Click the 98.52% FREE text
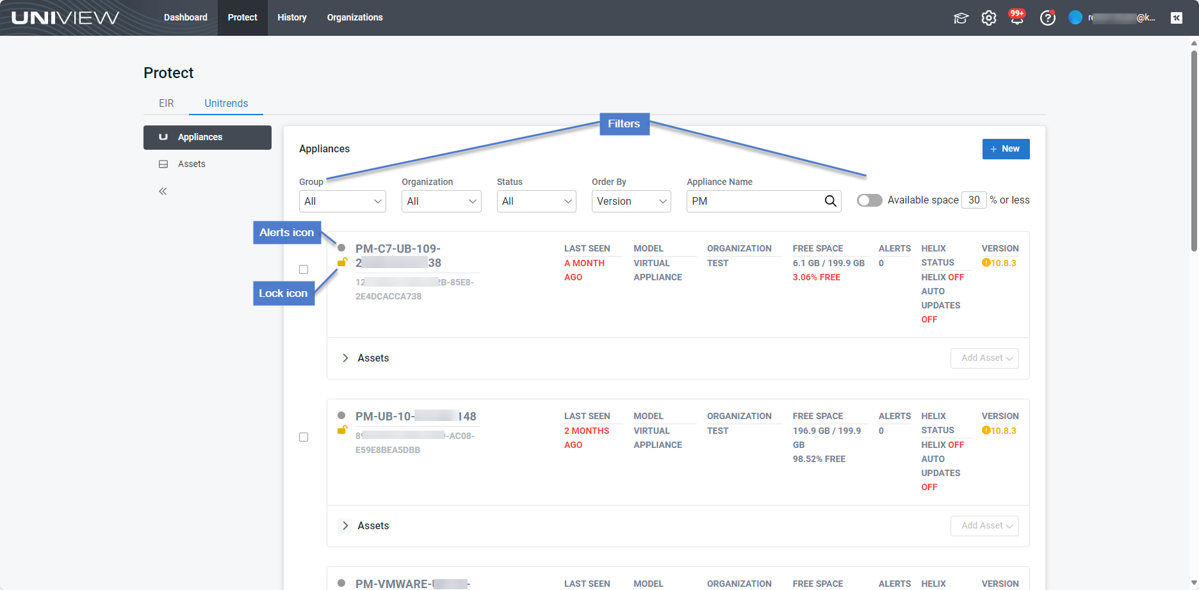Screen dimensions: 1199x590 pyautogui.click(x=819, y=459)
